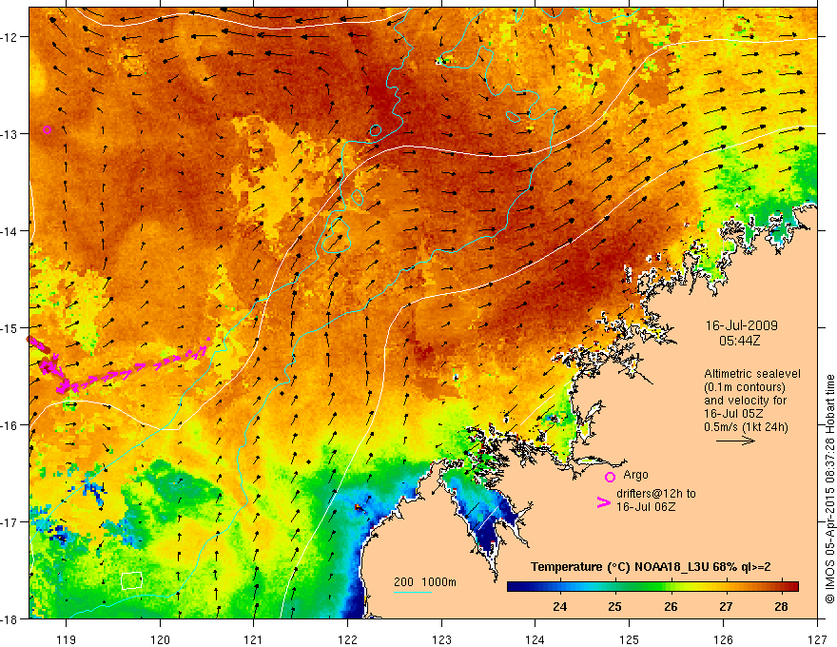The height and width of the screenshot is (647, 837).
Task: Click the latitude axis label '-15'
Action: point(10,327)
